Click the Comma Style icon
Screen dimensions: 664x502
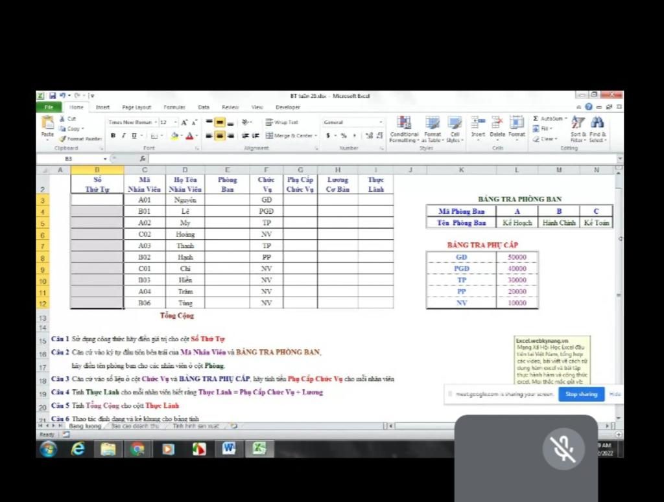coord(355,136)
